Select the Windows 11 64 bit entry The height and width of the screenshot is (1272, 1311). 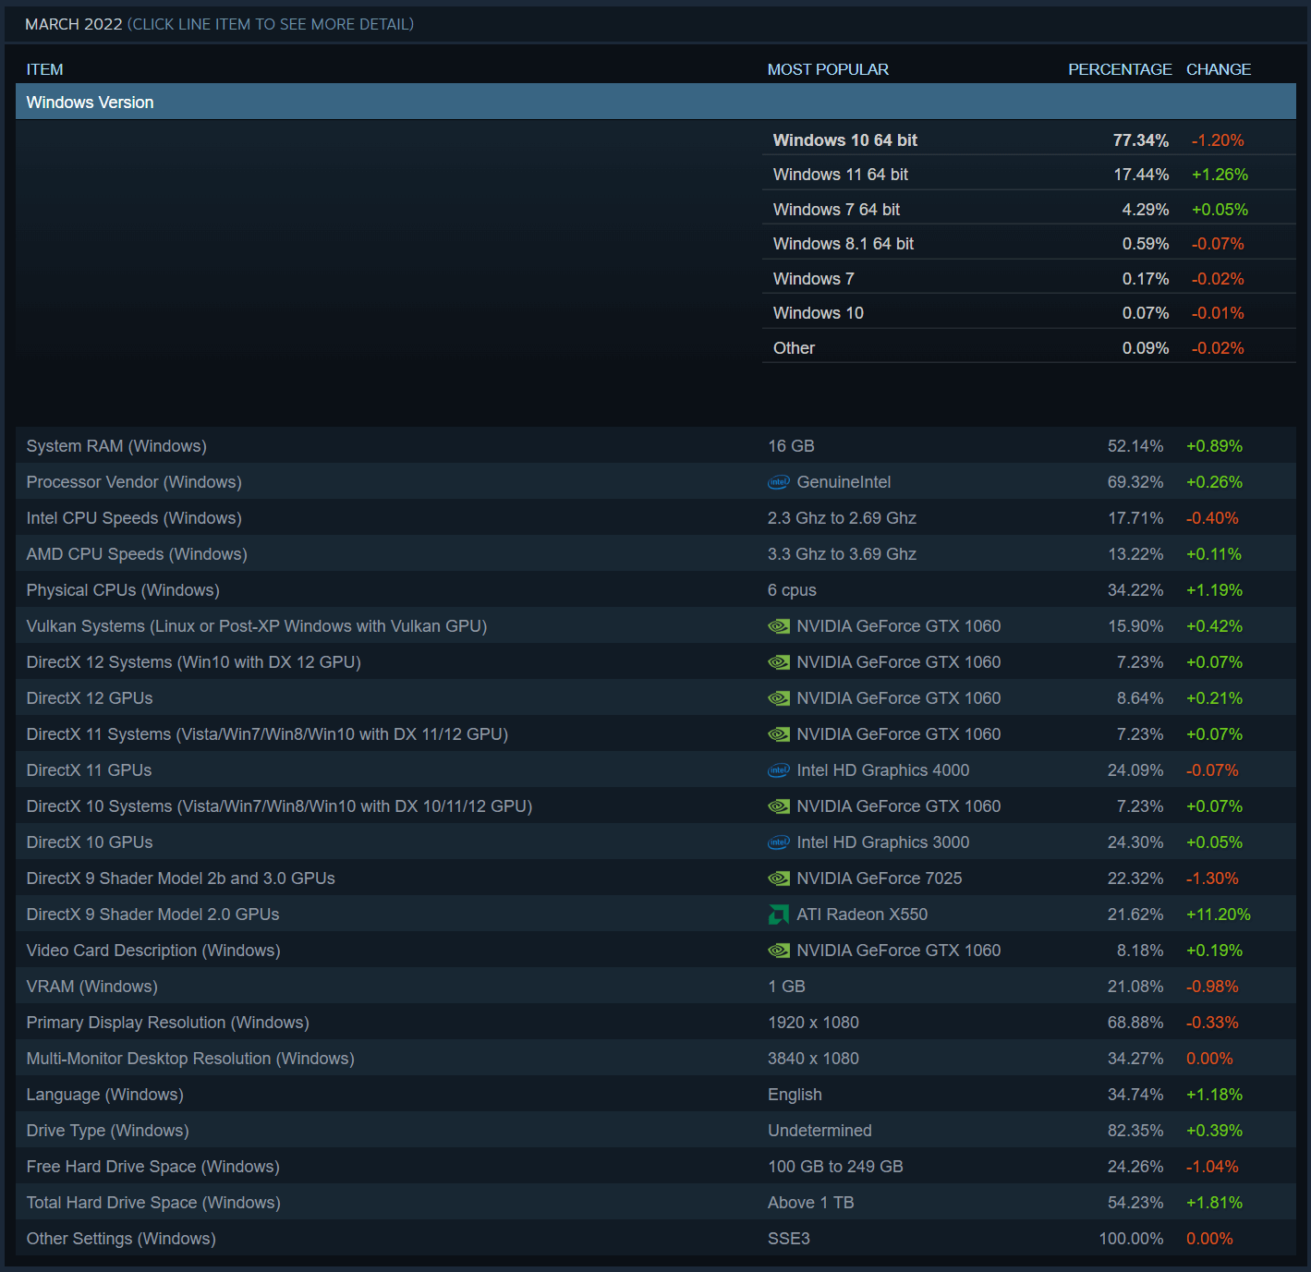coord(1029,174)
